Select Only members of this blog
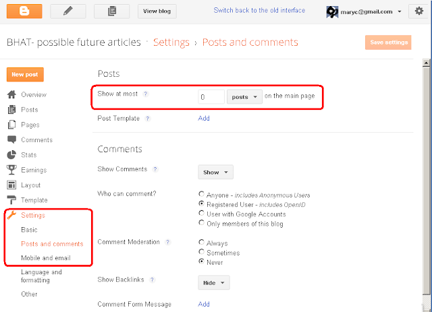This screenshot has height=312, width=432. (201, 223)
